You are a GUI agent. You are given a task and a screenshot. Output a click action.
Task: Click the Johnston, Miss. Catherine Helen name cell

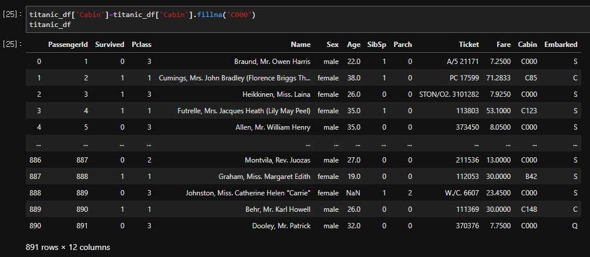coord(248,193)
